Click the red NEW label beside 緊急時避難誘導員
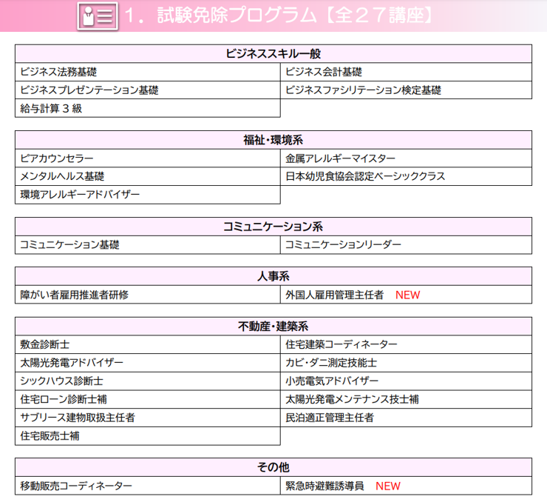This screenshot has width=547, height=502. click(388, 486)
